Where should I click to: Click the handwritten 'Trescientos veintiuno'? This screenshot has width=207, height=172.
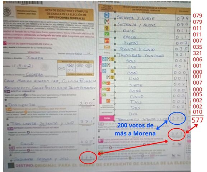[x=140, y=55]
